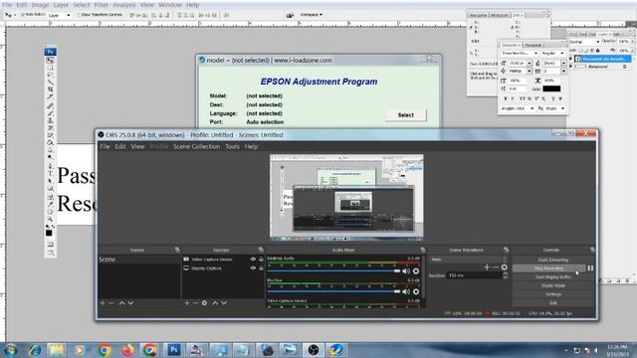Image resolution: width=637 pixels, height=358 pixels.
Task: Click Start Streaming in OBS Controls
Action: 553,260
